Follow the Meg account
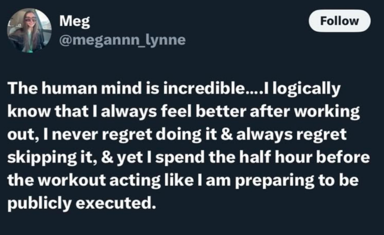Screen dimensions: 384x235 [x=339, y=21]
